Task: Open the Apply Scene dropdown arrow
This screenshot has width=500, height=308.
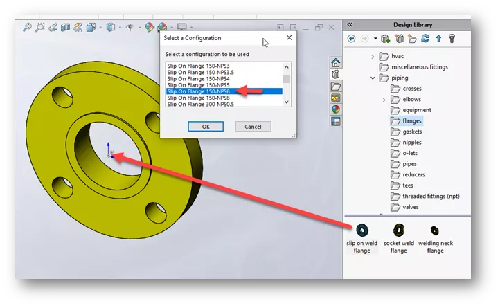Action: [x=172, y=28]
